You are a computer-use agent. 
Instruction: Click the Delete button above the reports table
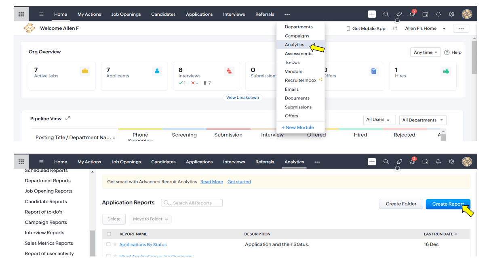pyautogui.click(x=114, y=219)
